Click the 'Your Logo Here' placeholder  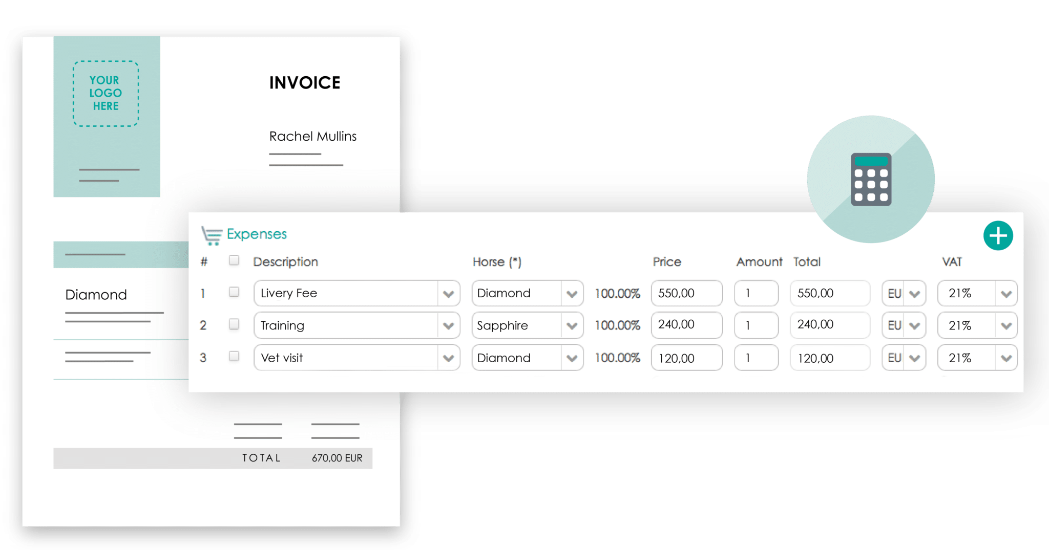(x=106, y=94)
